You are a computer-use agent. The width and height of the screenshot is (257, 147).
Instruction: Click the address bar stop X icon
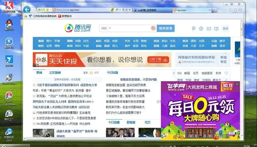point(130,10)
